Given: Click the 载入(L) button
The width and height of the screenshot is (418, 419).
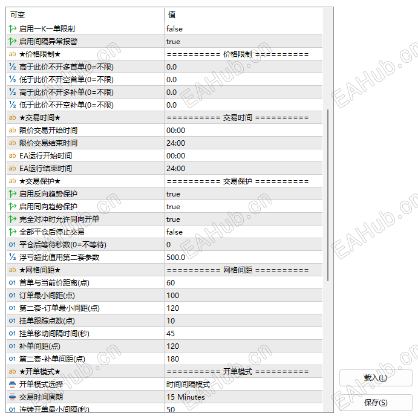Looking at the screenshot, I should [x=376, y=378].
